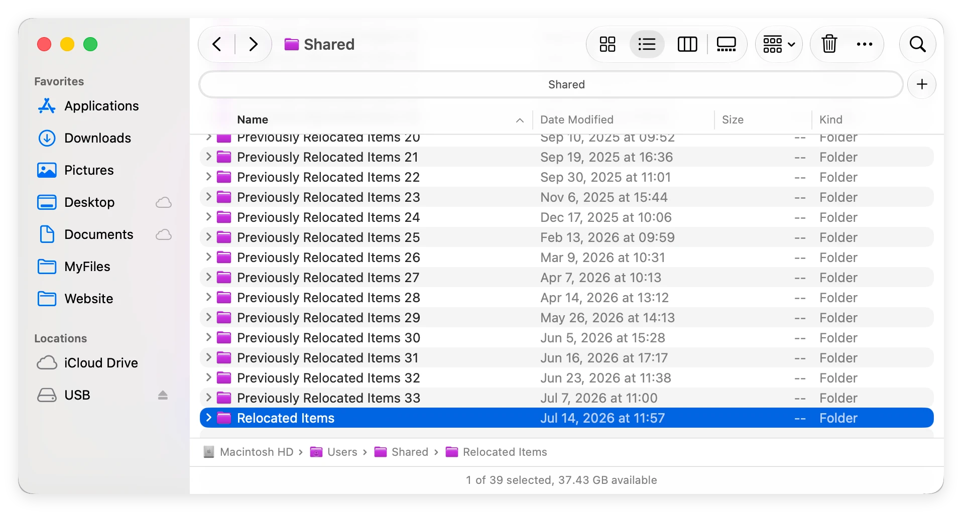Add a new tab with plus button
Image resolution: width=962 pixels, height=512 pixels.
click(x=922, y=84)
